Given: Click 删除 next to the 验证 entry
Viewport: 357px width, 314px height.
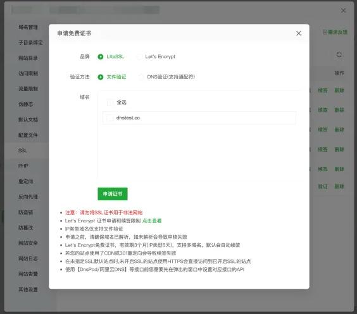Looking at the screenshot, I should click(x=339, y=186).
